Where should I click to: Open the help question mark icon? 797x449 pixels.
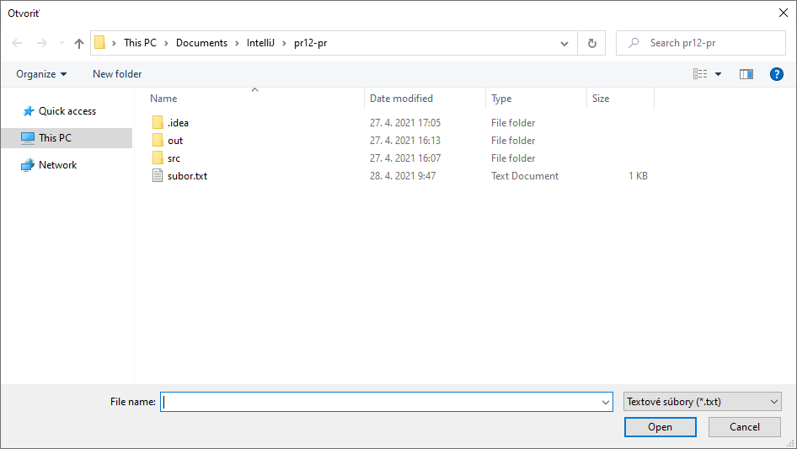pyautogui.click(x=776, y=74)
